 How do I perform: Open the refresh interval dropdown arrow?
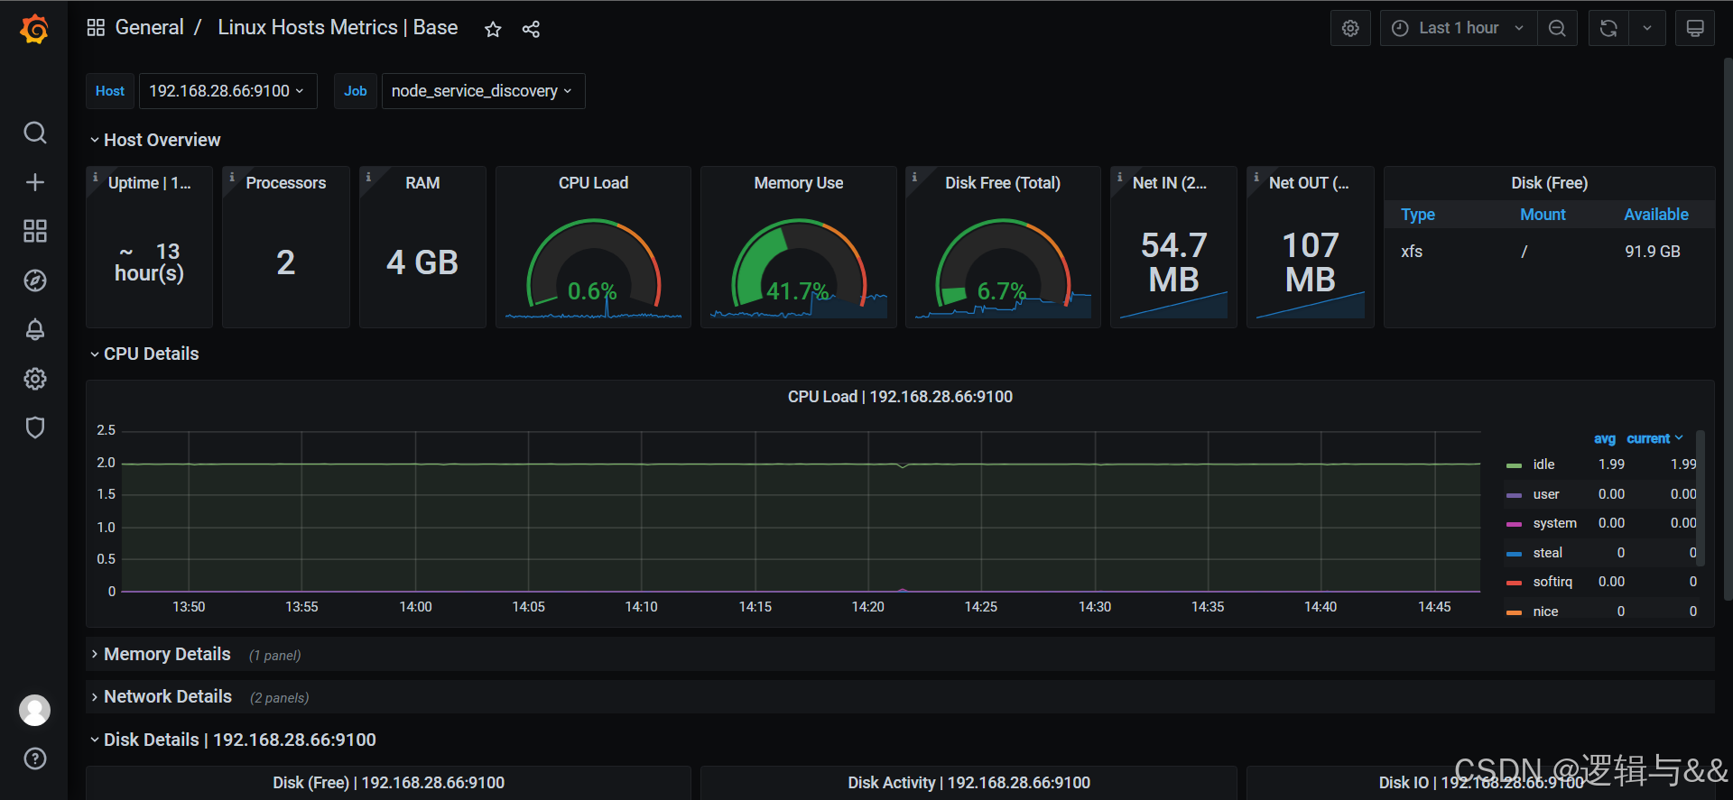1647,28
